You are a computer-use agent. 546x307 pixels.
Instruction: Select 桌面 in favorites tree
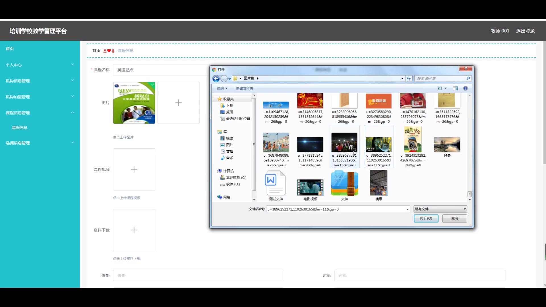point(229,112)
